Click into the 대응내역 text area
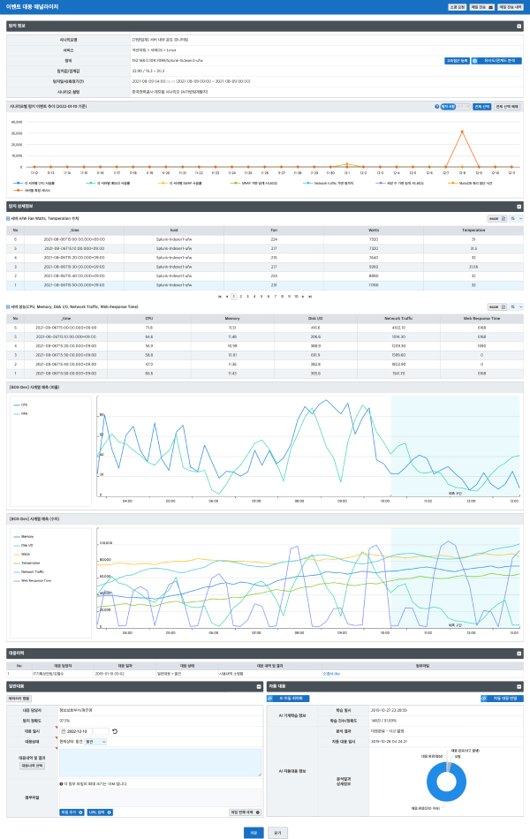Image resolution: width=530 pixels, height=839 pixels. coord(159,761)
